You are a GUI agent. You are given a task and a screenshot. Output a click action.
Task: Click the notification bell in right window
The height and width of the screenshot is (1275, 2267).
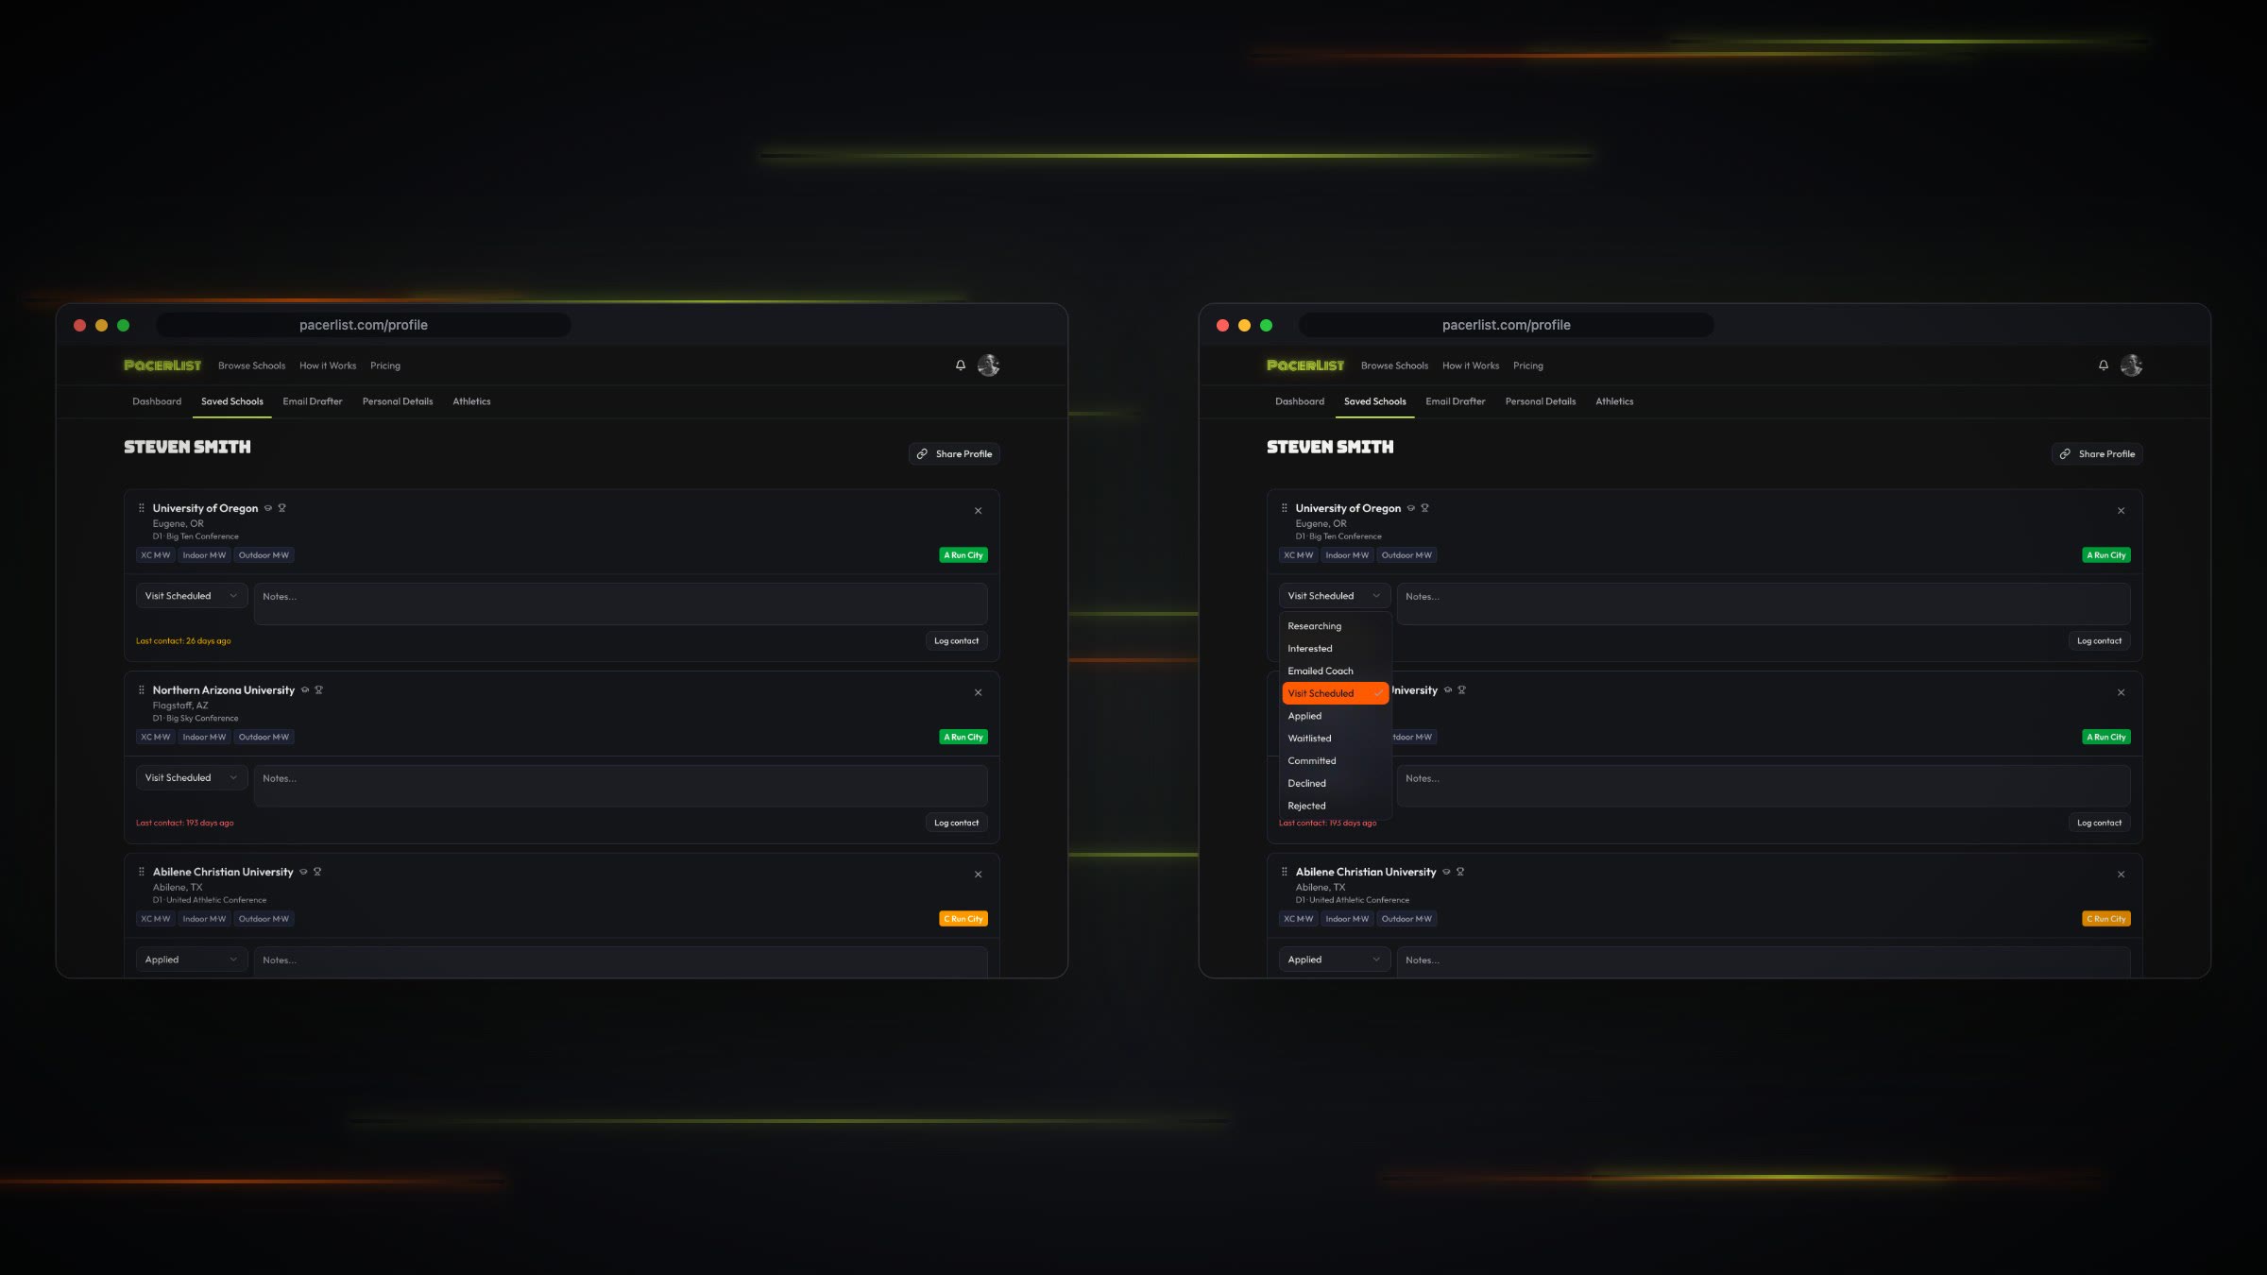click(x=2104, y=365)
